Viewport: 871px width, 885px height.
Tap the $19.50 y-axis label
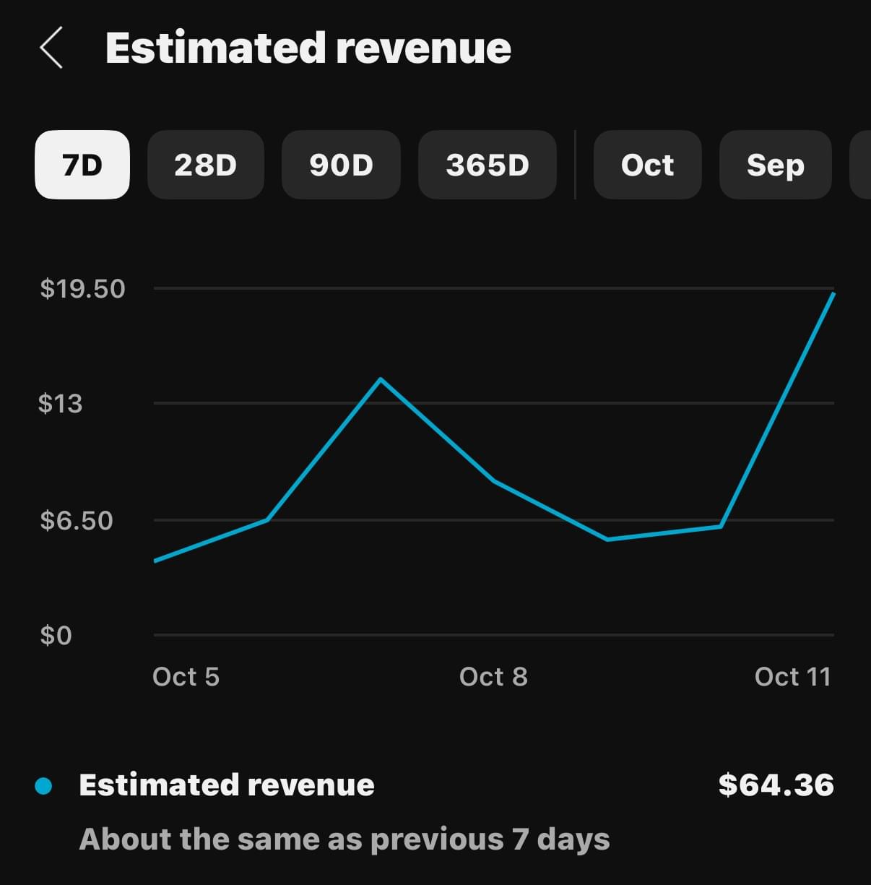pyautogui.click(x=82, y=289)
